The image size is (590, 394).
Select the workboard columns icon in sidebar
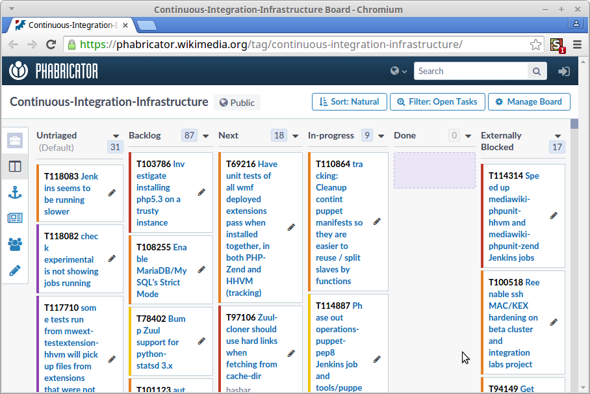14,166
